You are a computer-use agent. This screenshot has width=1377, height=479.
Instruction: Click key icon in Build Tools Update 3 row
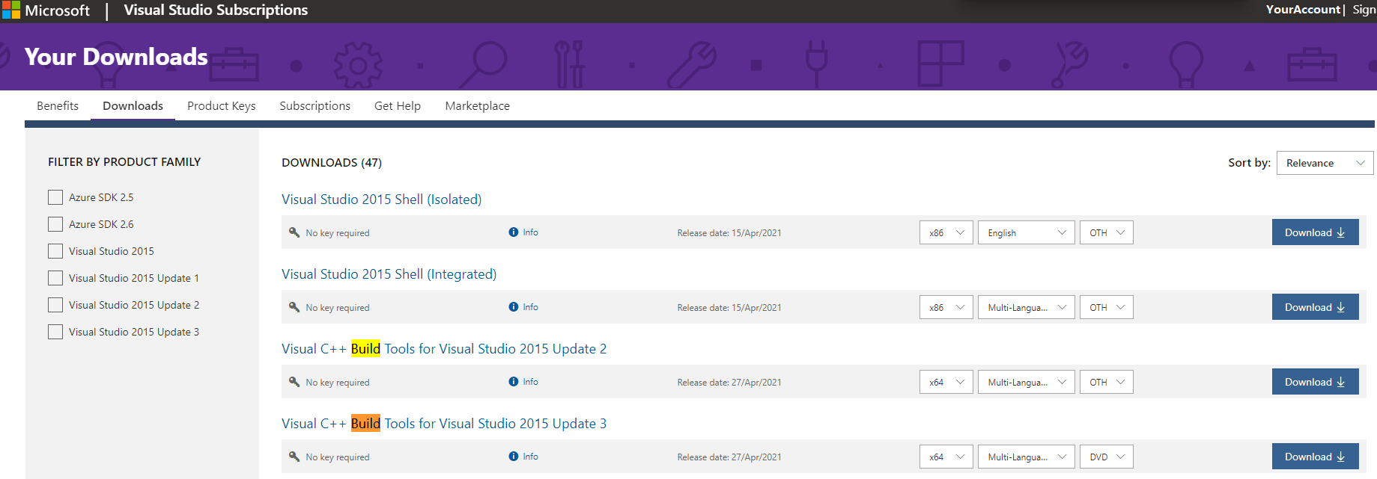point(294,457)
